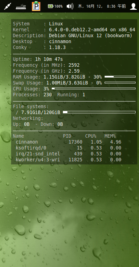Select the kworker/u4:3-wri process row
This screenshot has height=267, width=139.
pos(68,160)
